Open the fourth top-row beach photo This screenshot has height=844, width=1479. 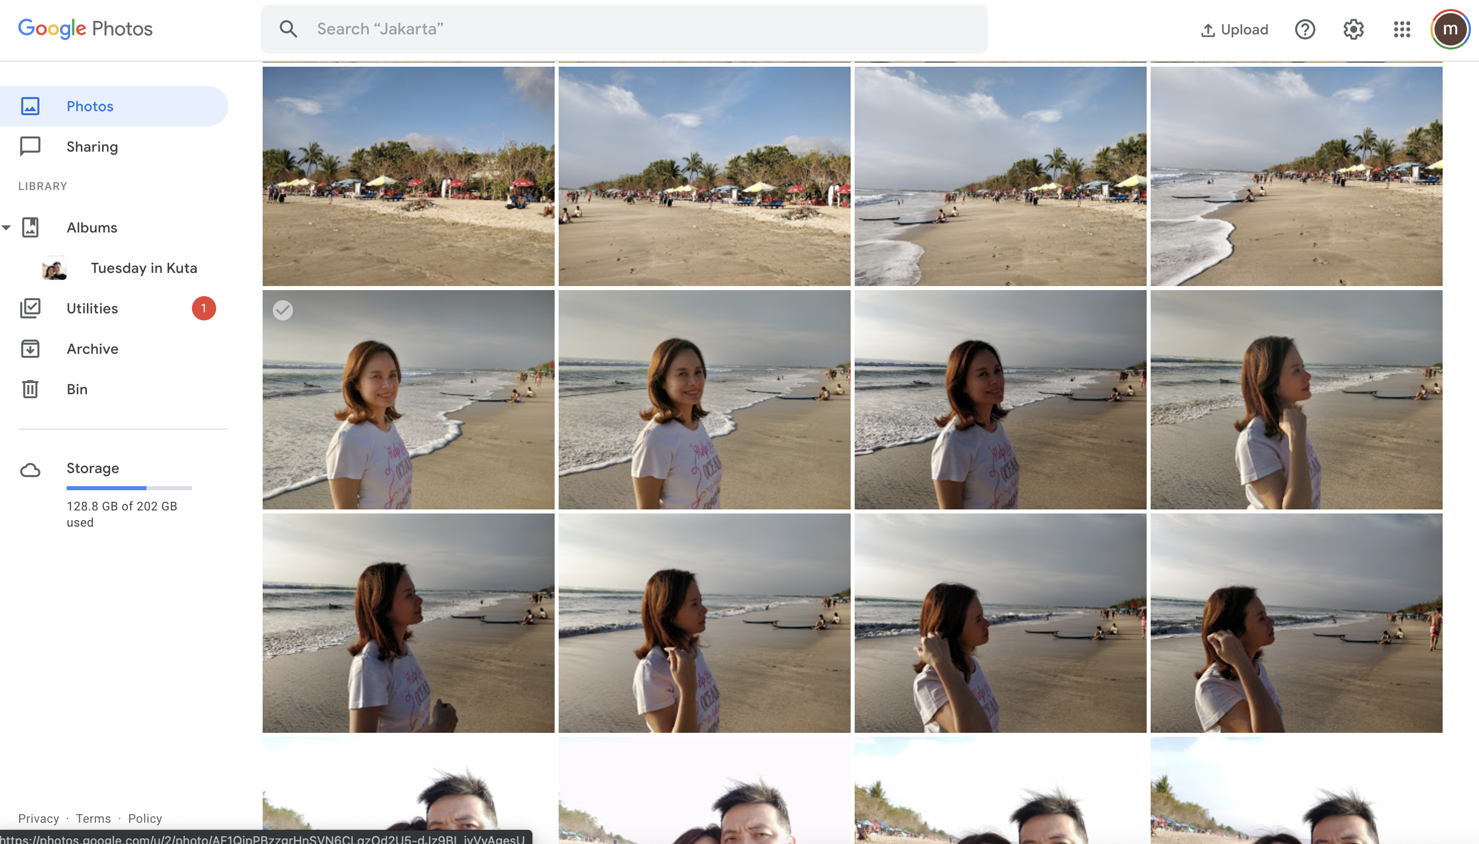(x=1297, y=176)
